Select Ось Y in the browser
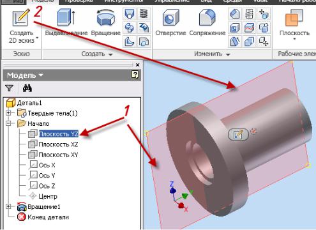316x230 pixels. pyautogui.click(x=42, y=176)
